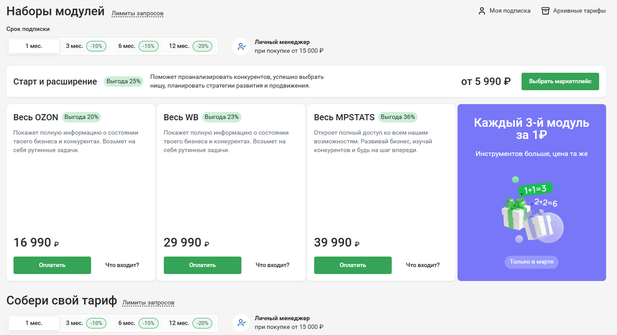Image resolution: width=617 pixels, height=335 pixels.
Task: Click the gift boxes promo illustration
Action: (x=532, y=210)
